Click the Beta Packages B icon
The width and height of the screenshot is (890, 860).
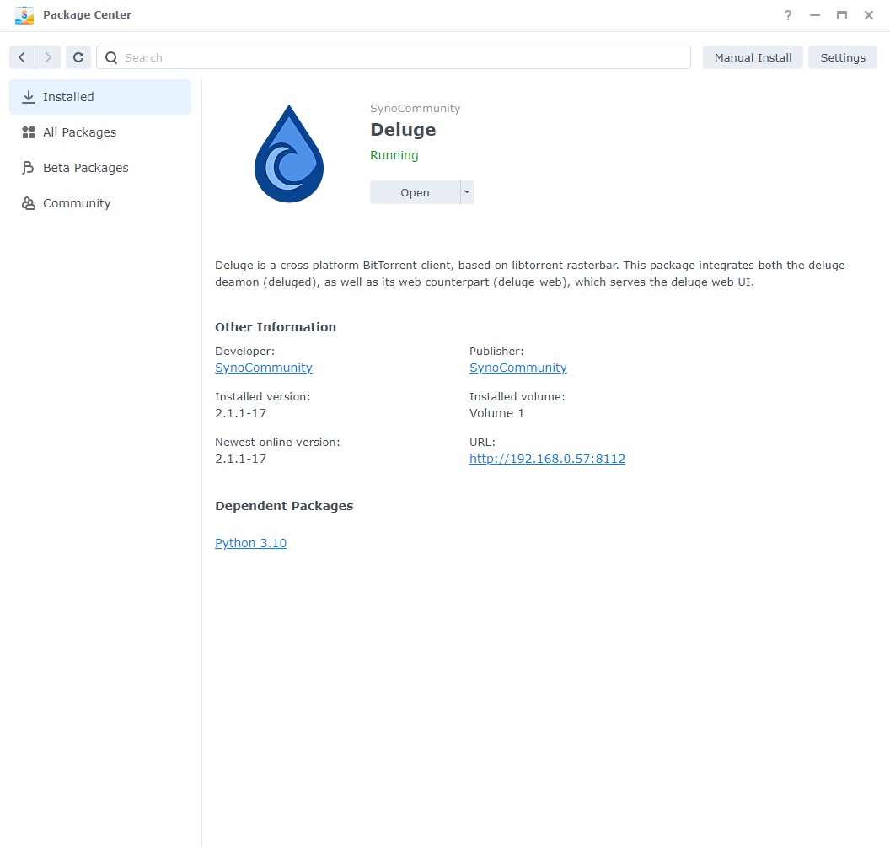point(29,168)
